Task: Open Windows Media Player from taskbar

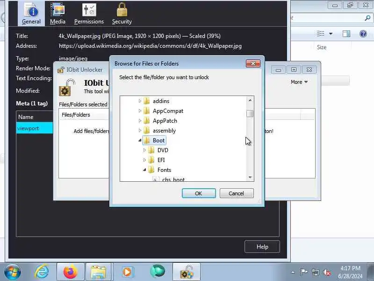Action: point(127,272)
